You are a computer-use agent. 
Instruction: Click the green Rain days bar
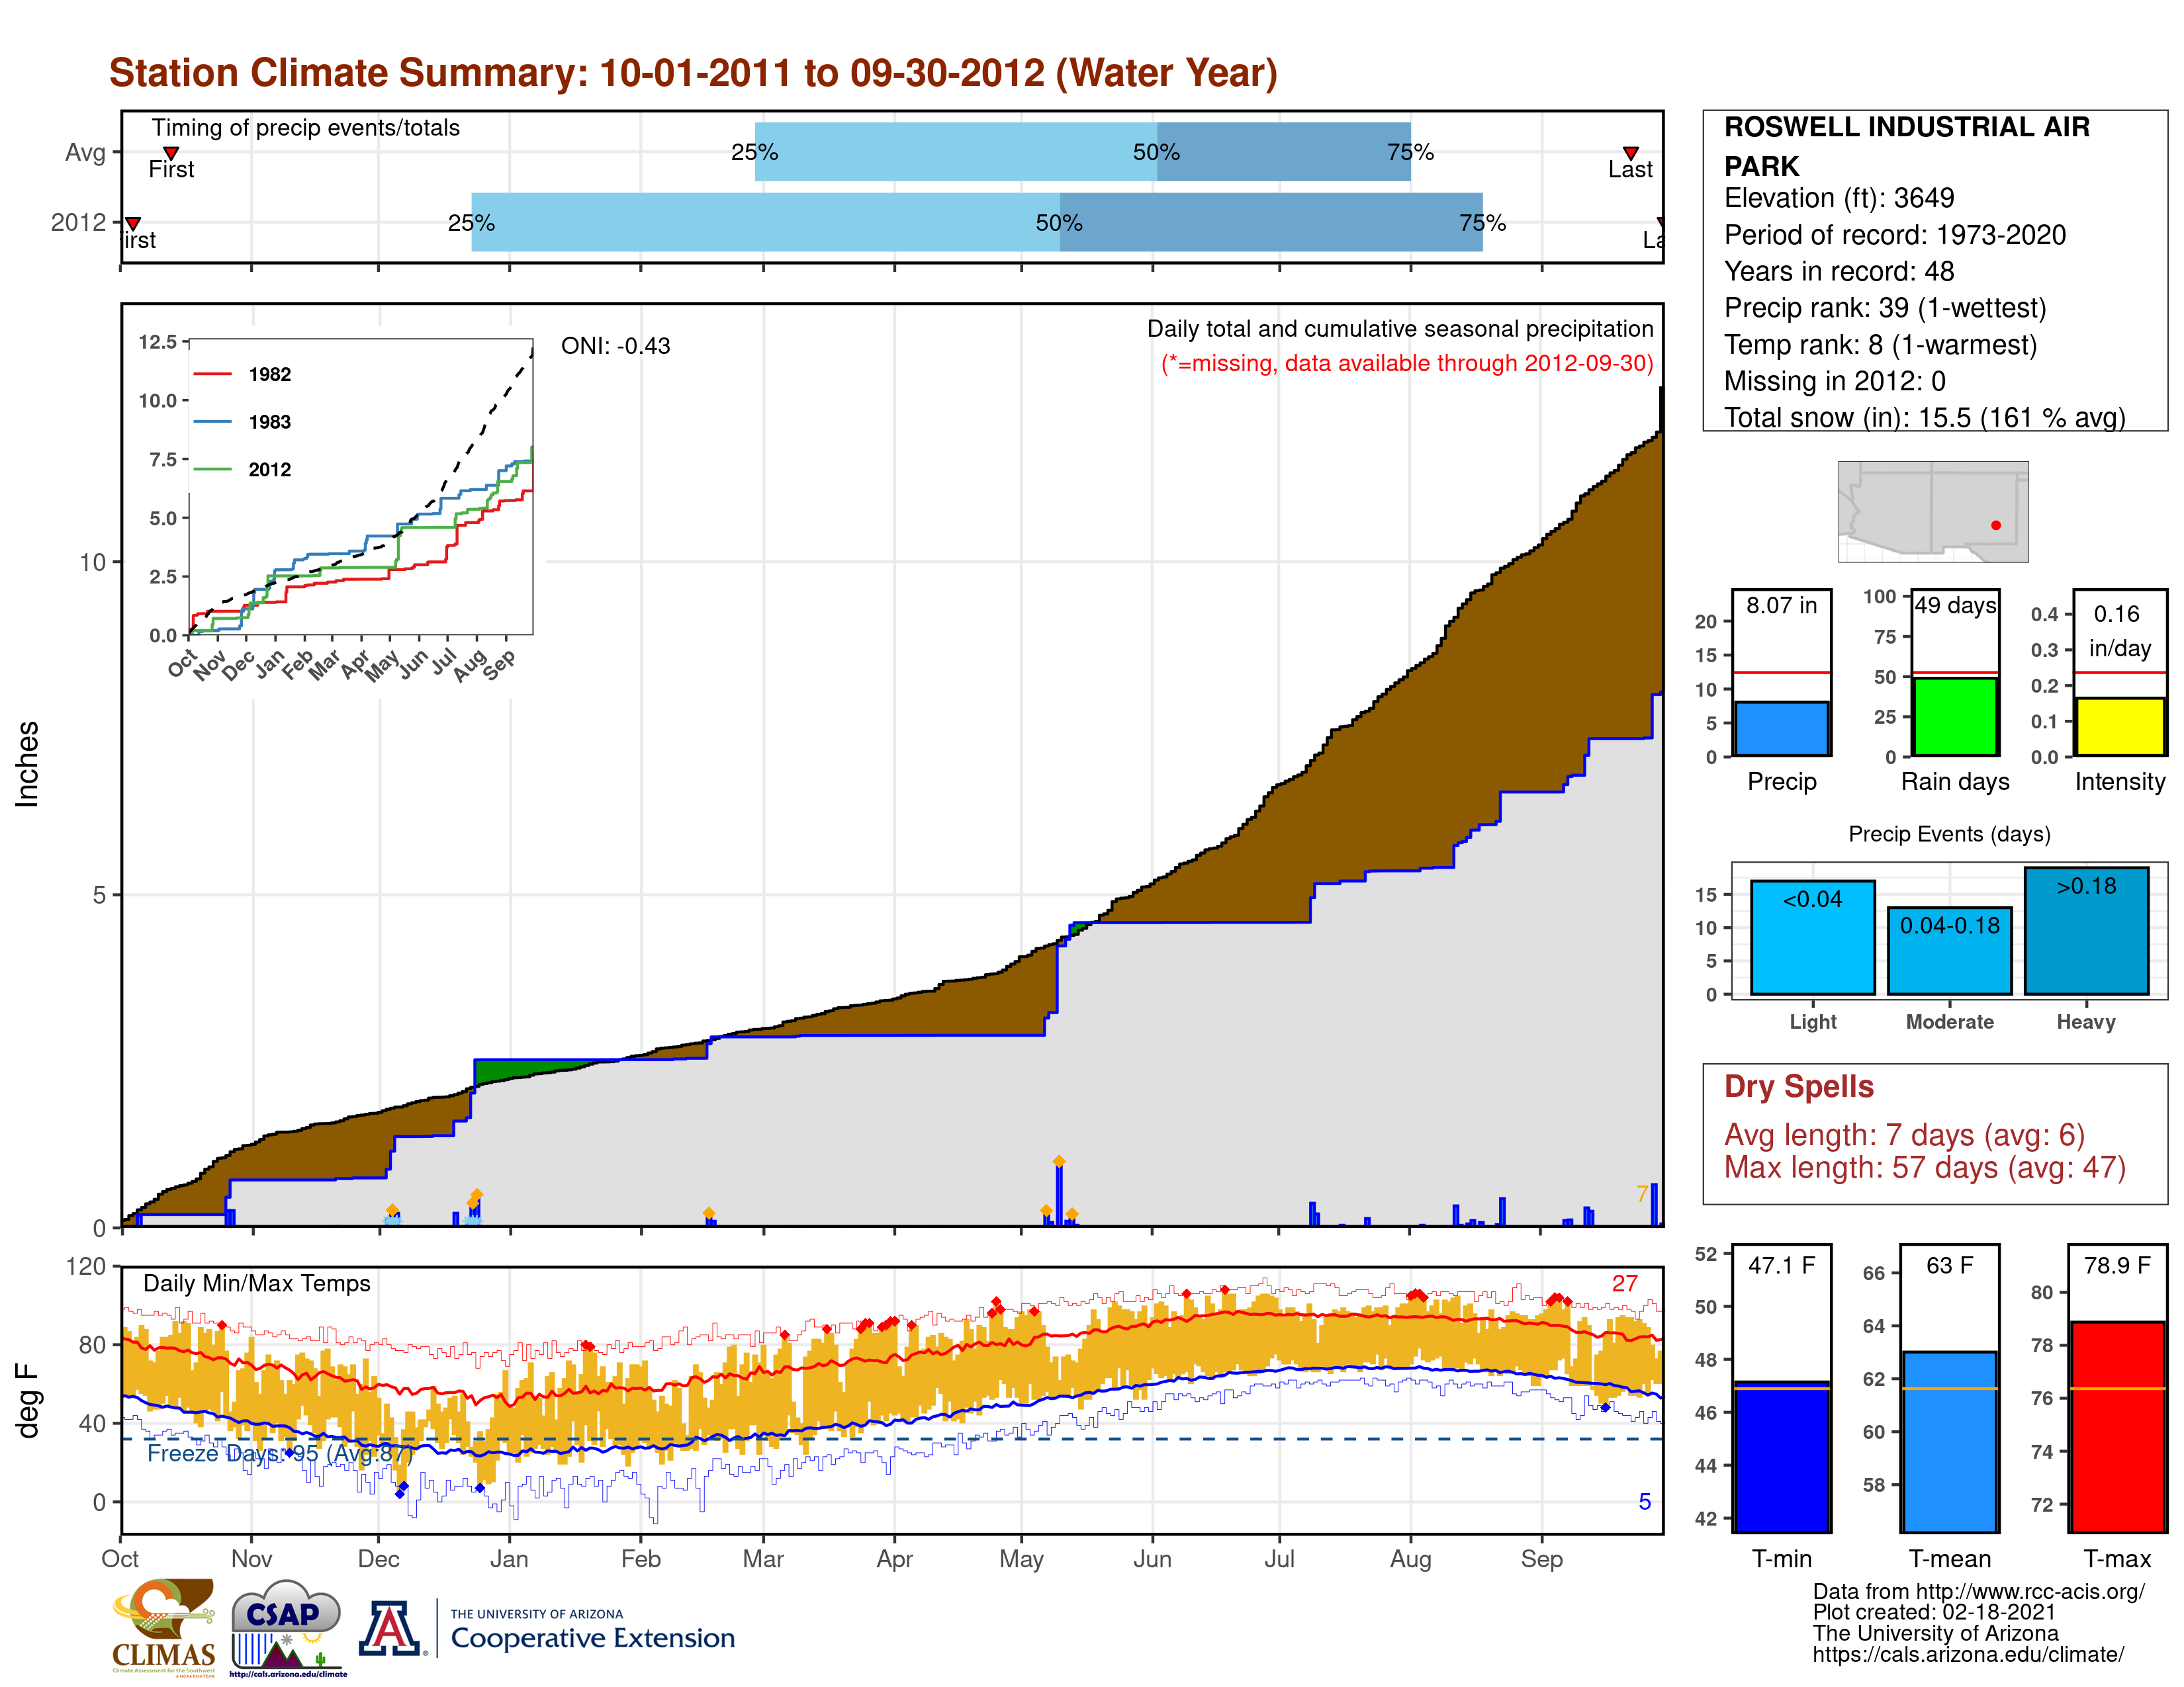tap(1955, 716)
